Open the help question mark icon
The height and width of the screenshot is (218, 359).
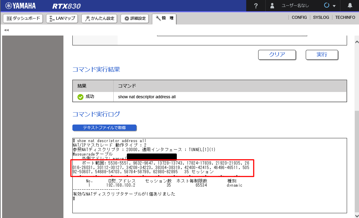pos(256,6)
